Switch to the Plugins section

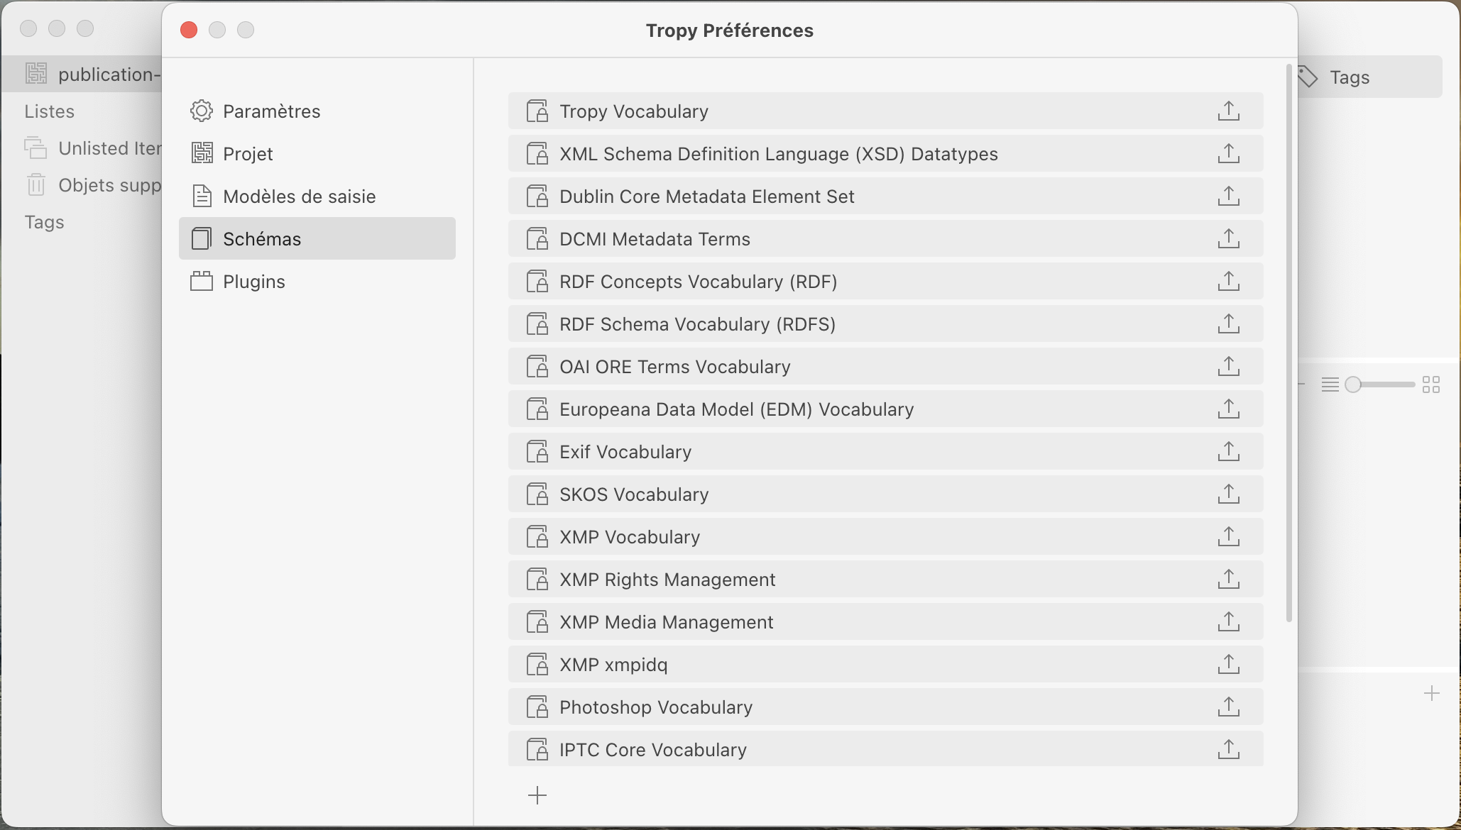(253, 282)
